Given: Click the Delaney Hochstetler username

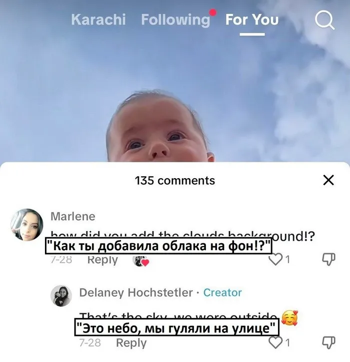Looking at the screenshot, I should 135,293.
